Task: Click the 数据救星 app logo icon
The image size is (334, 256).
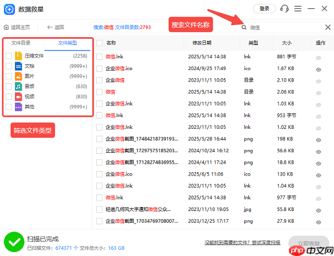Action: [x=9, y=9]
